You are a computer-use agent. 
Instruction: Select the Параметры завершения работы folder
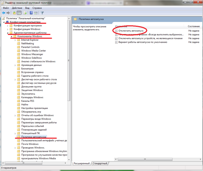tap(39, 123)
